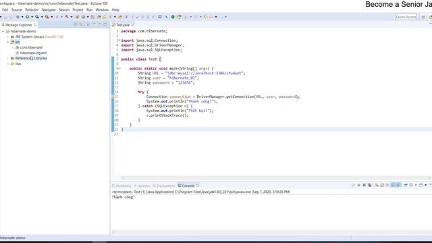Screen dimensions: 432x243
Task: Open the Coverage button dropdown arrow
Action: click(x=42, y=17)
